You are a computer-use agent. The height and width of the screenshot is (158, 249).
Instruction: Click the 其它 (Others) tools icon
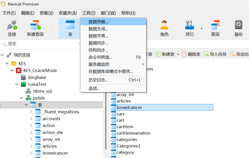point(190,28)
